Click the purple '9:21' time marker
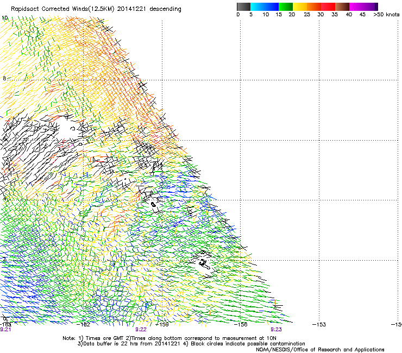This screenshot has height=353, width=402. pyautogui.click(x=5, y=330)
